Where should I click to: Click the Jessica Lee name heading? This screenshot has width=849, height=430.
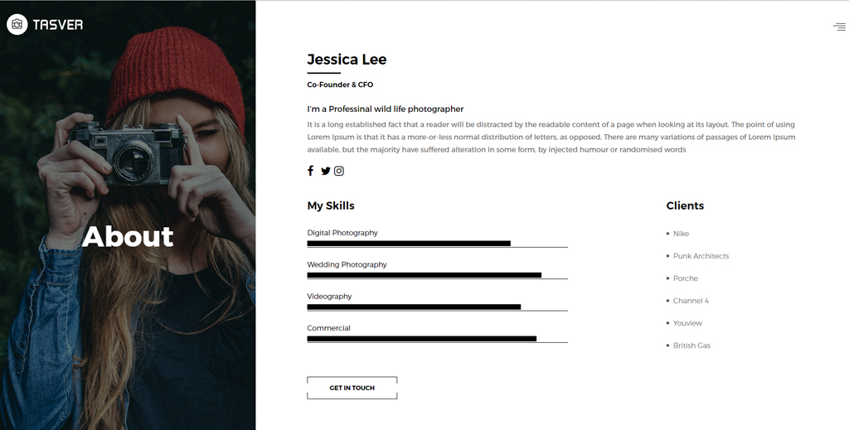(x=347, y=60)
